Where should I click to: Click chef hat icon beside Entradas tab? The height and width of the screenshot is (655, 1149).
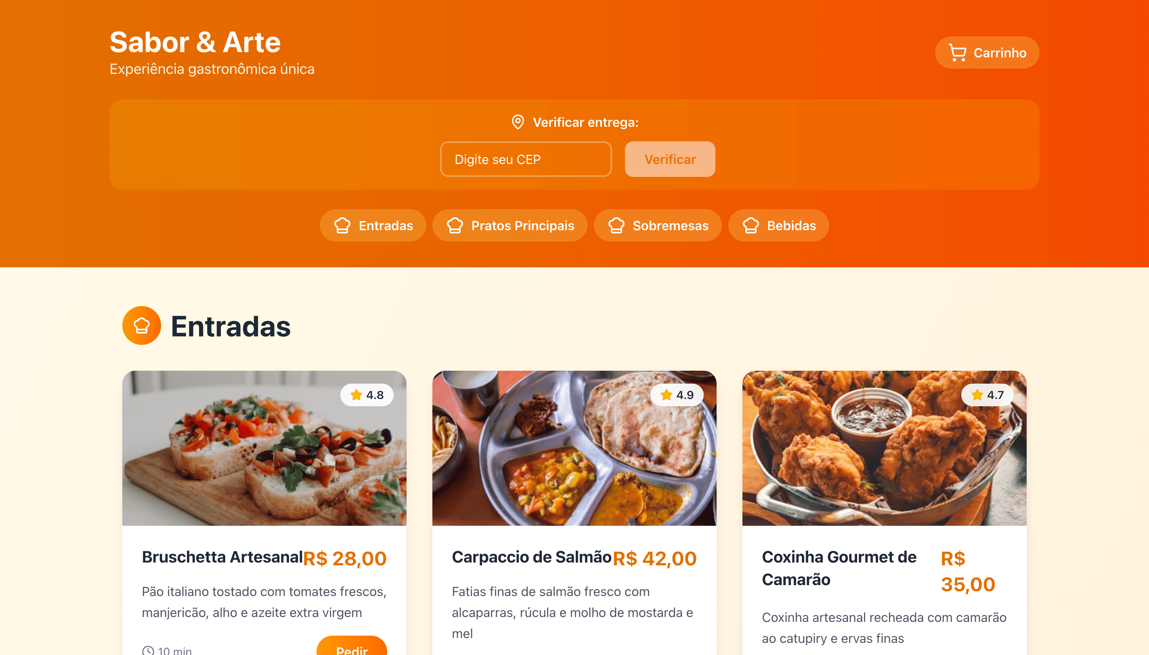342,225
